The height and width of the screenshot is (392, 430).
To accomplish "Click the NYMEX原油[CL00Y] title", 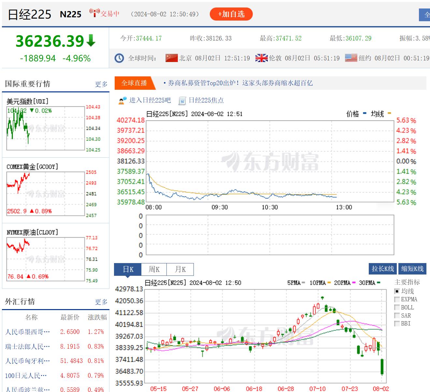I will pyautogui.click(x=32, y=232).
